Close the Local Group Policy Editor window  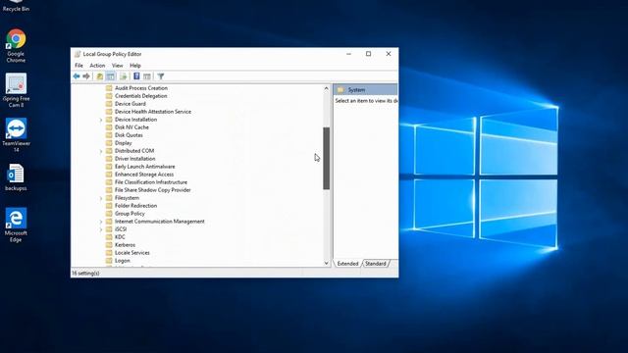389,54
